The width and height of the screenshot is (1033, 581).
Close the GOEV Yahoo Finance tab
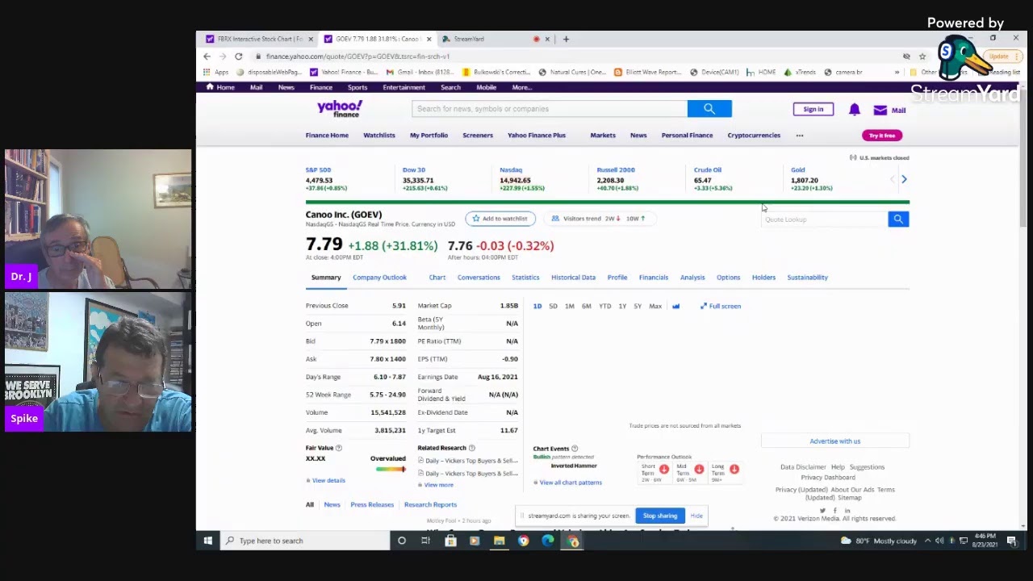429,39
